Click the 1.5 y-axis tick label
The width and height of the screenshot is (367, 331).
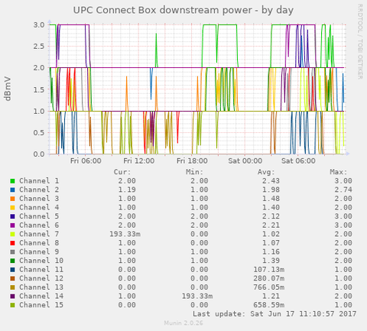pyautogui.click(x=39, y=89)
